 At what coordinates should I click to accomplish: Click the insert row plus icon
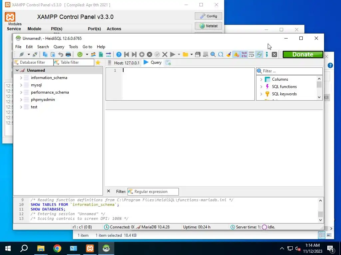[142, 54]
